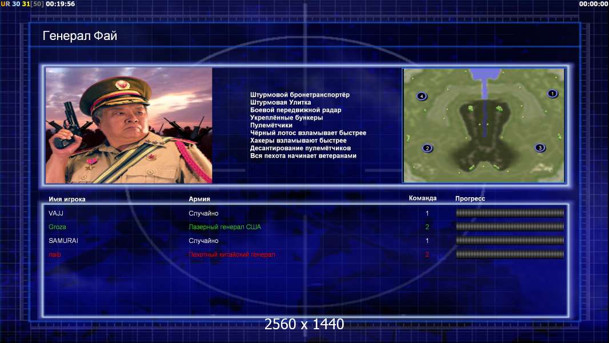Click 'Лазерный генерал США' army entry
609x343 pixels.
225,227
